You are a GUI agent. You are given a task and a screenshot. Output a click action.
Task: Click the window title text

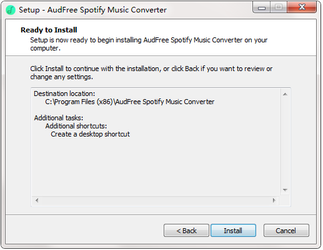(92, 10)
